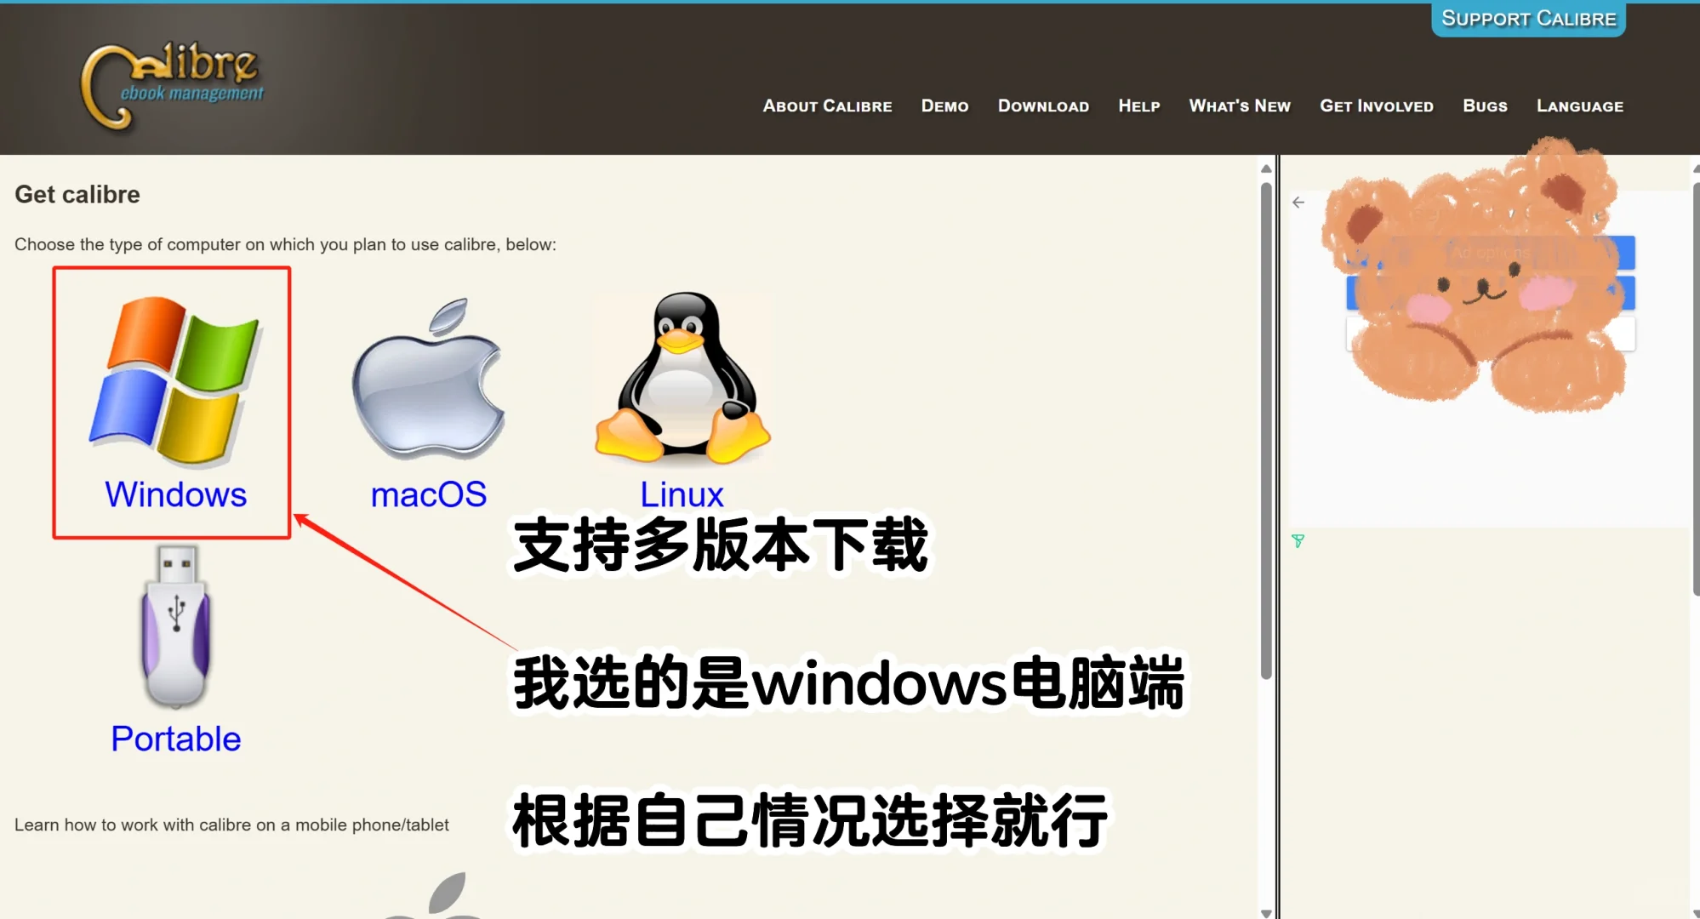Screen dimensions: 1700x919
Task: Click the 'Choose the type of computer' sentence
Action: pos(285,244)
